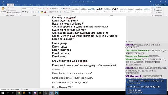
Task: Align text right
Action: [55, 12]
